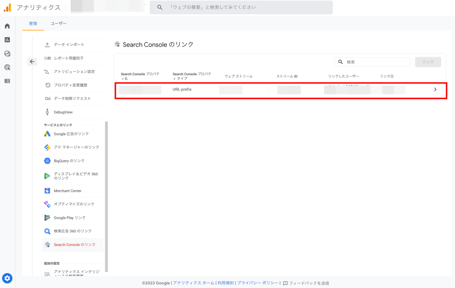This screenshot has height=288, width=455.
Task: Open the Advertising target icon
Action: click(x=7, y=68)
